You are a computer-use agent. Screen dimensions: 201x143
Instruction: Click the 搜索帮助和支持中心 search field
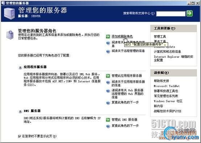click(x=171, y=13)
